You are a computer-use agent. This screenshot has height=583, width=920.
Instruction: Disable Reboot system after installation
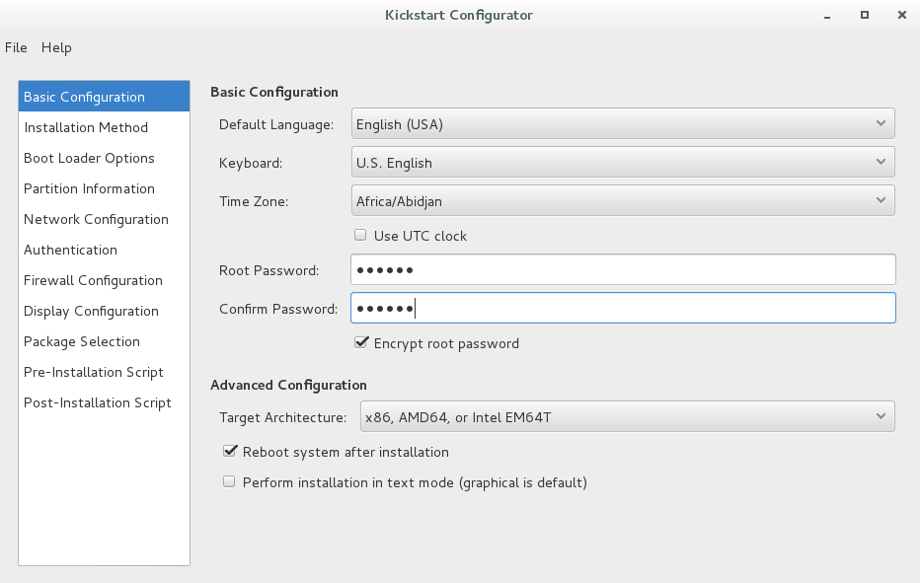click(230, 452)
